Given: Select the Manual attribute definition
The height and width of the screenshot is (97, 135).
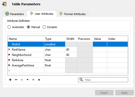Looking at the screenshot, I should tap(28, 27).
